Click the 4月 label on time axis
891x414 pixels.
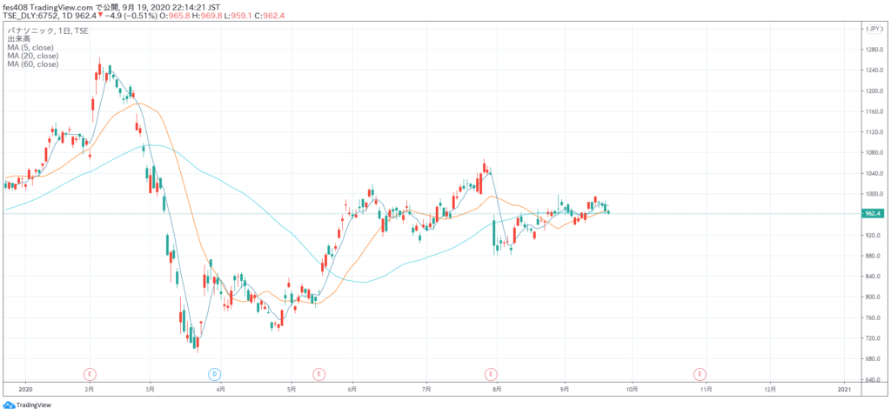tap(221, 390)
